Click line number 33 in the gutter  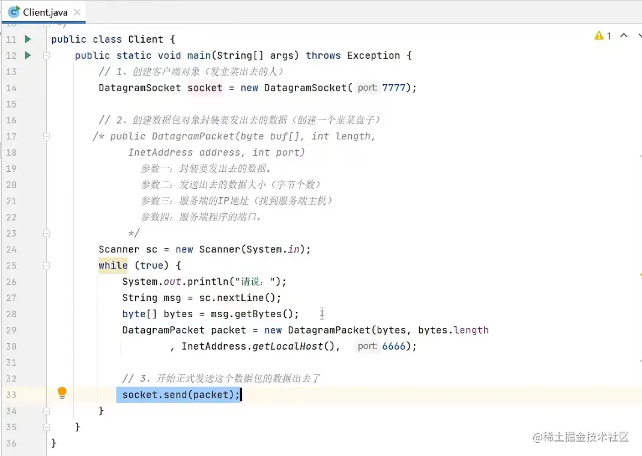point(11,395)
